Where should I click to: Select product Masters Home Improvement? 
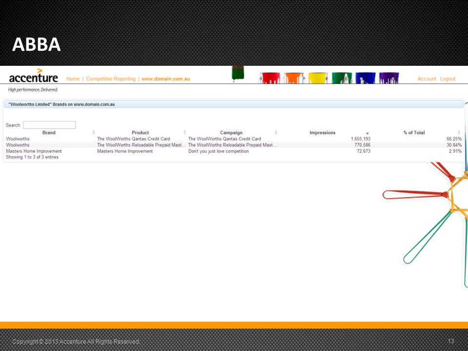(x=125, y=151)
